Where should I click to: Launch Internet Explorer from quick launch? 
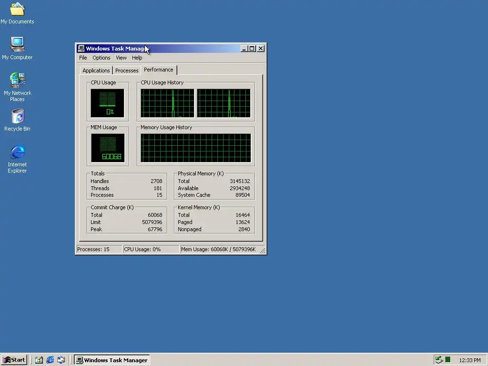pos(50,360)
